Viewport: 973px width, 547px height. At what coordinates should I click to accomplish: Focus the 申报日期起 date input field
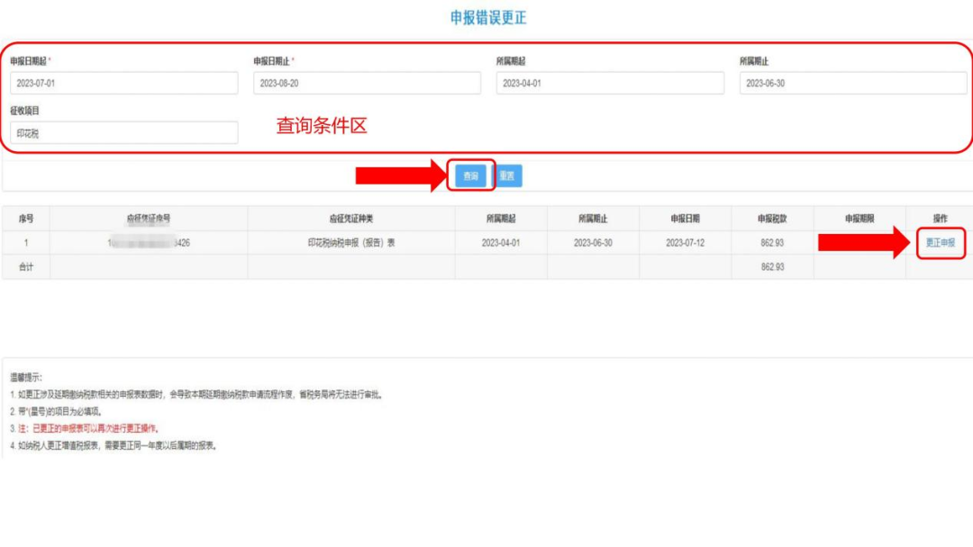tap(124, 84)
